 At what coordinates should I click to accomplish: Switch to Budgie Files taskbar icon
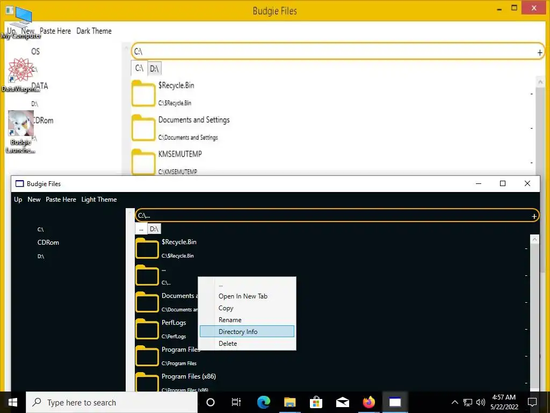(395, 402)
